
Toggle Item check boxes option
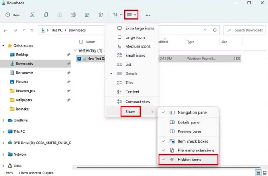click(x=188, y=141)
